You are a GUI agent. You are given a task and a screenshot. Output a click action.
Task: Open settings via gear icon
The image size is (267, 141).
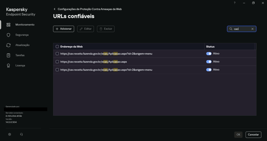tap(10, 134)
